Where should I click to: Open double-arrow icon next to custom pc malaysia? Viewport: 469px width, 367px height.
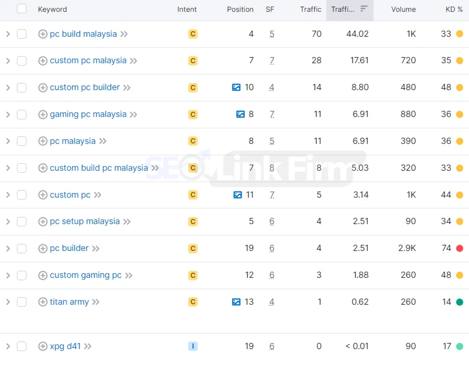(134, 61)
